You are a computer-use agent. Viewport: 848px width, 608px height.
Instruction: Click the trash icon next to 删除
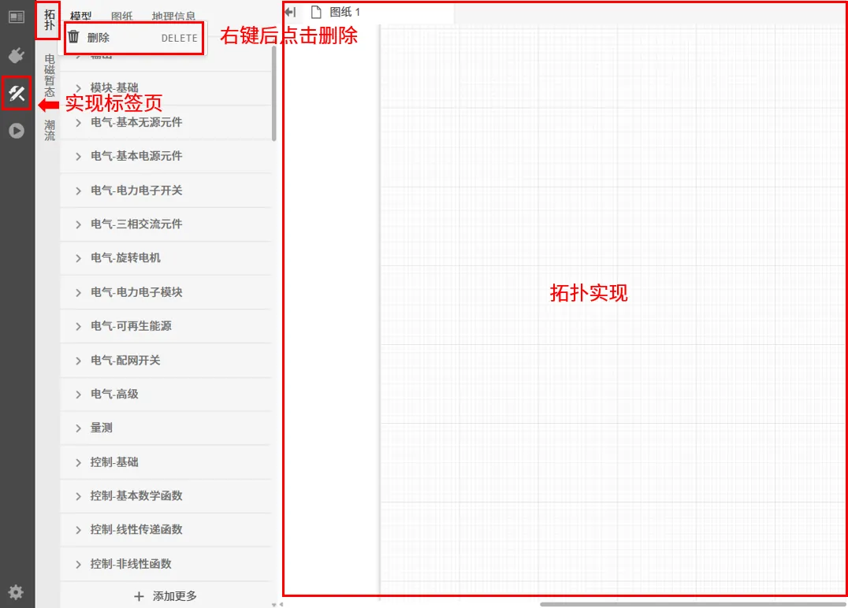coord(74,36)
